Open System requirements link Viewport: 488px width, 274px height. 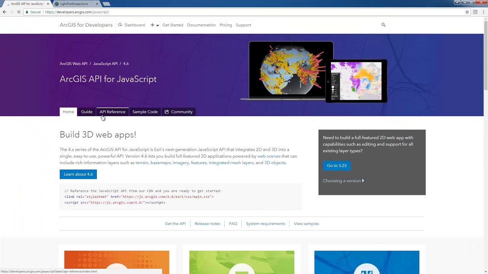pyautogui.click(x=265, y=224)
